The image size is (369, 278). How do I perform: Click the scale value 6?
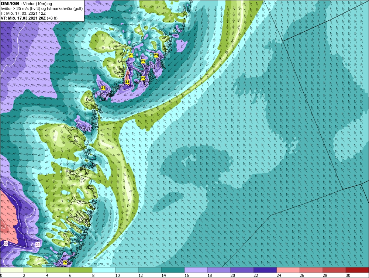[x=70, y=275]
